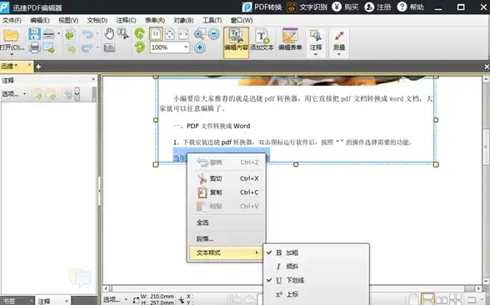
Task: Toggle 加粗 bold in text style submenu
Action: [x=317, y=252]
